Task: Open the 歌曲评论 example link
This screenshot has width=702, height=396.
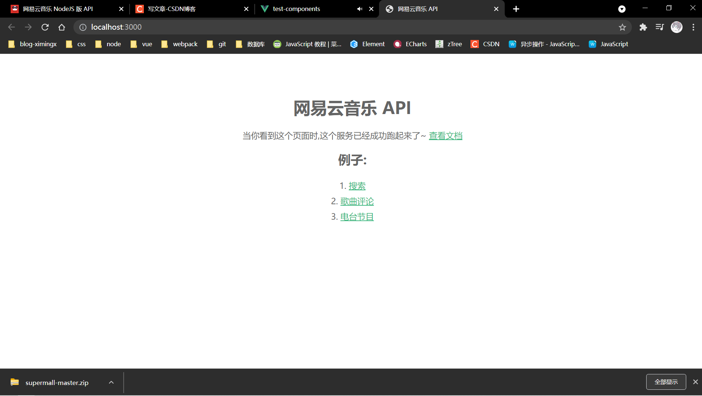Action: pos(357,201)
